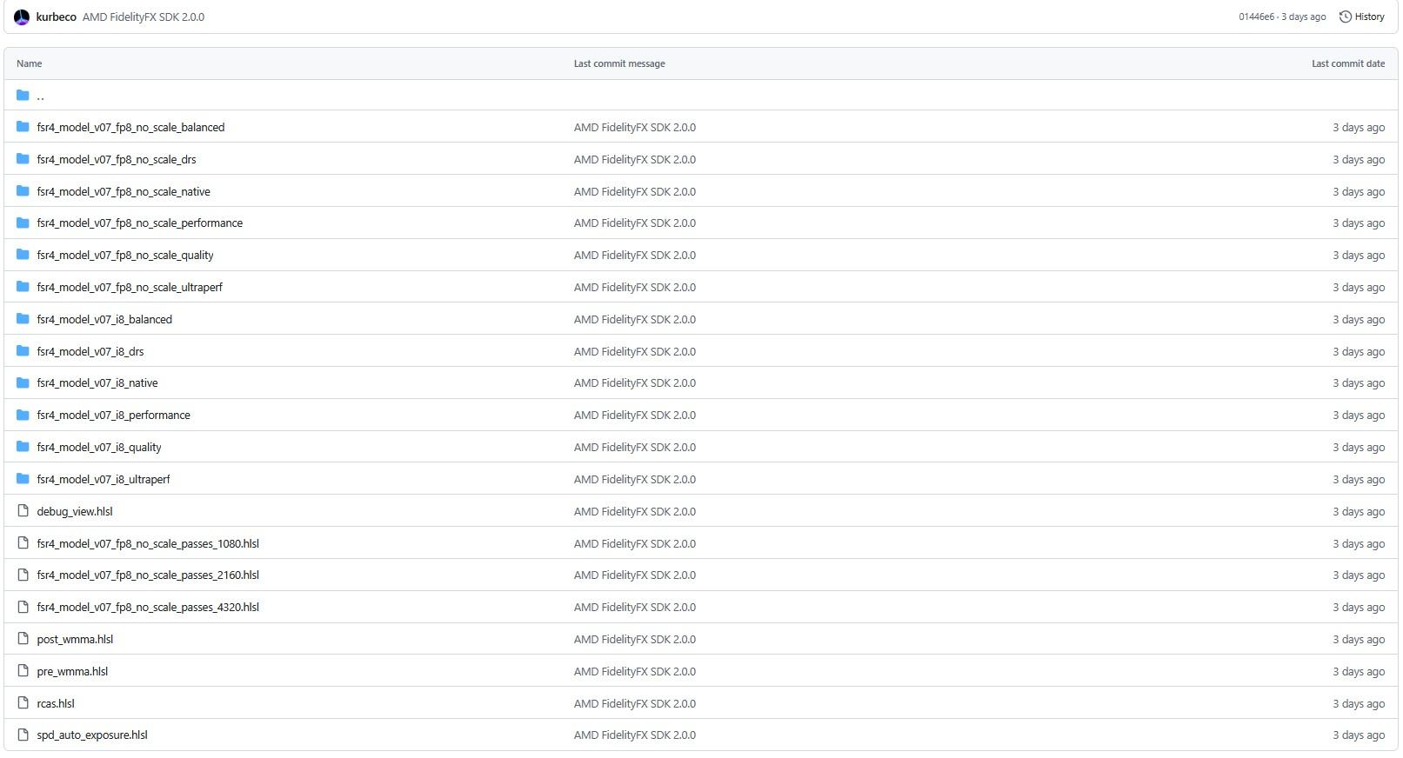
Task: Click folder icon for fsr4_model_v07_fp8_no_scale_balanced
Action: click(23, 127)
